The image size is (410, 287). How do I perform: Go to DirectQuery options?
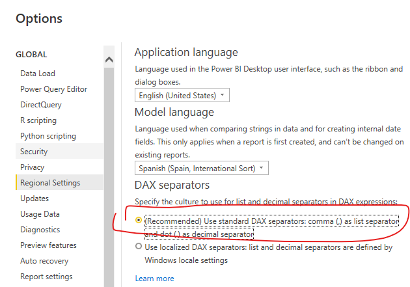[x=41, y=105]
